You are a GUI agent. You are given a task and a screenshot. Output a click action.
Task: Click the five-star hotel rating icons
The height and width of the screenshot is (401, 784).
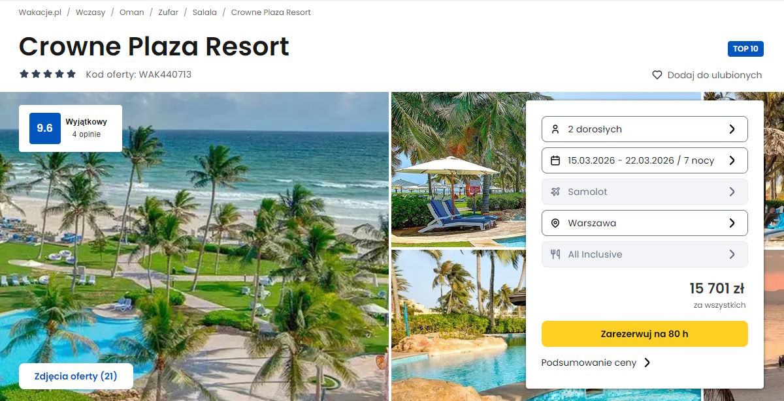[x=48, y=74]
